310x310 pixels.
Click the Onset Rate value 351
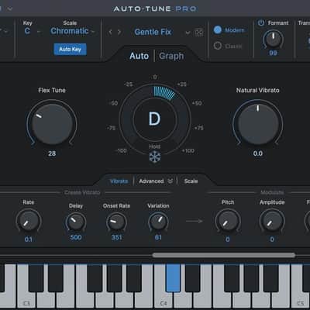pos(116,237)
